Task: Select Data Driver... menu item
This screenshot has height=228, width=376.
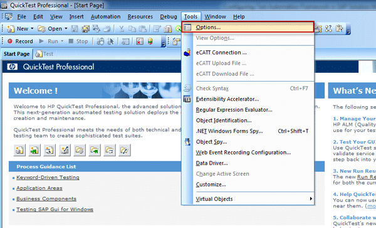Action: click(x=248, y=163)
